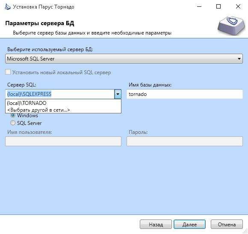This screenshot has height=234, width=248.
Task: Click the Пароль input field
Action: pos(185,141)
